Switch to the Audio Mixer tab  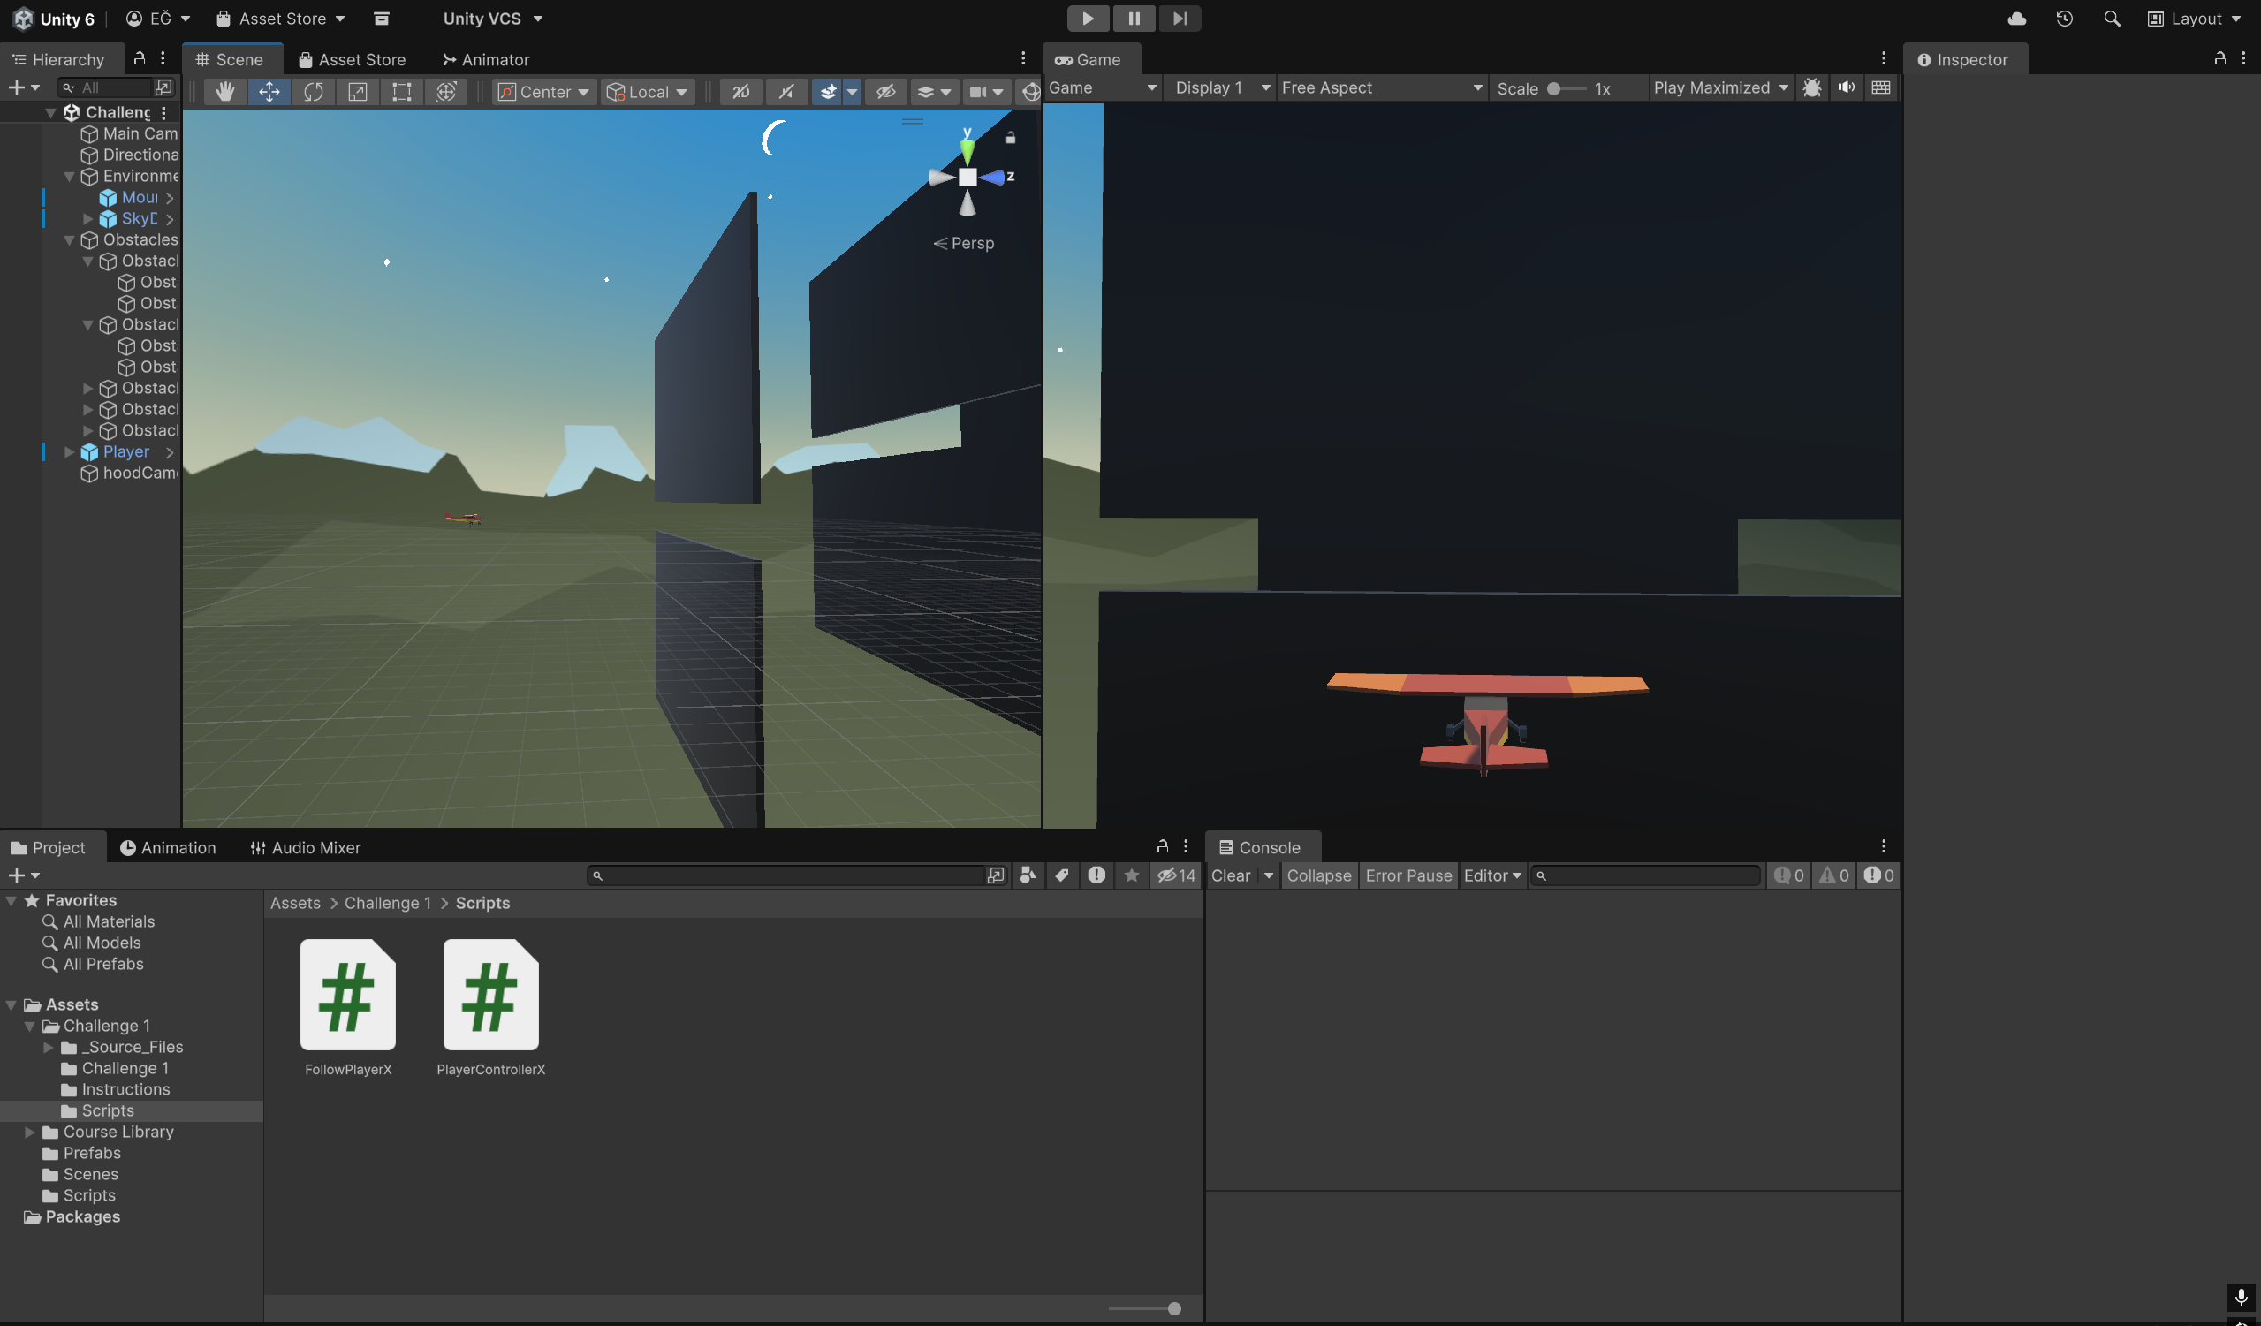(x=305, y=848)
